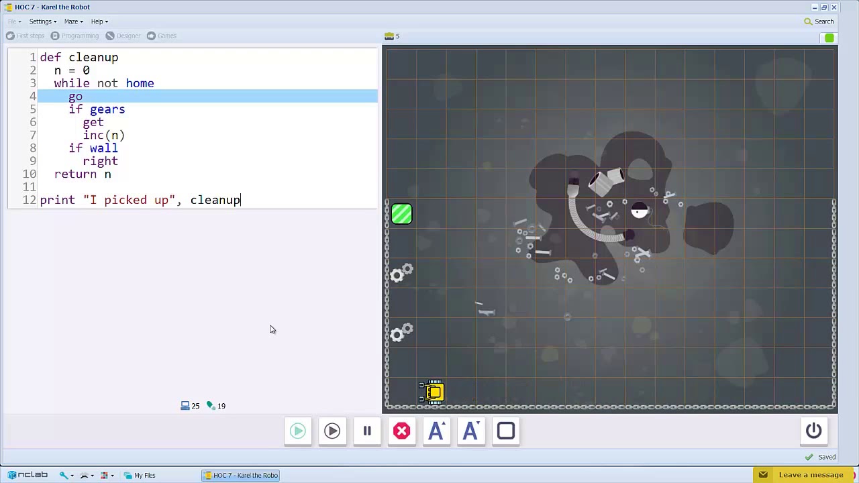Screen dimensions: 859x483
Task: Open the wrench tools dropdown in taskbar
Action: 65,475
